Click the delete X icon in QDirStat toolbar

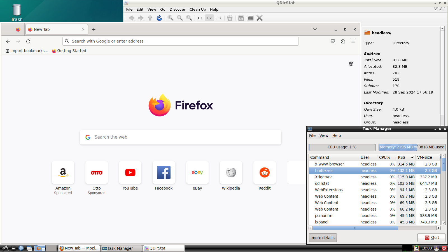[260, 18]
